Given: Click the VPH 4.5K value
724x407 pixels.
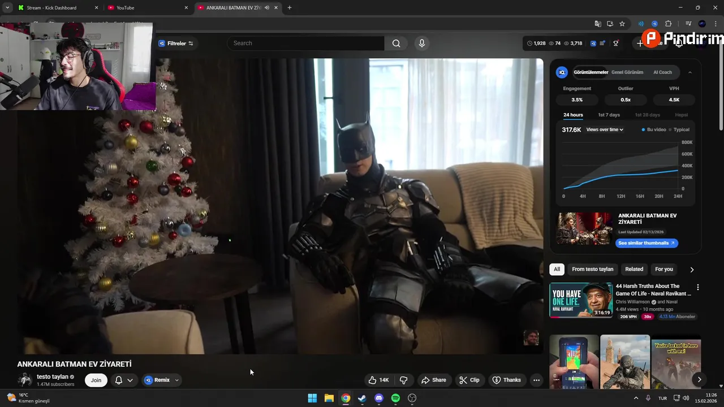Looking at the screenshot, I should click(674, 99).
